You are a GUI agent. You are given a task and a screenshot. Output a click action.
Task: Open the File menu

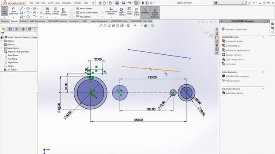31,3
